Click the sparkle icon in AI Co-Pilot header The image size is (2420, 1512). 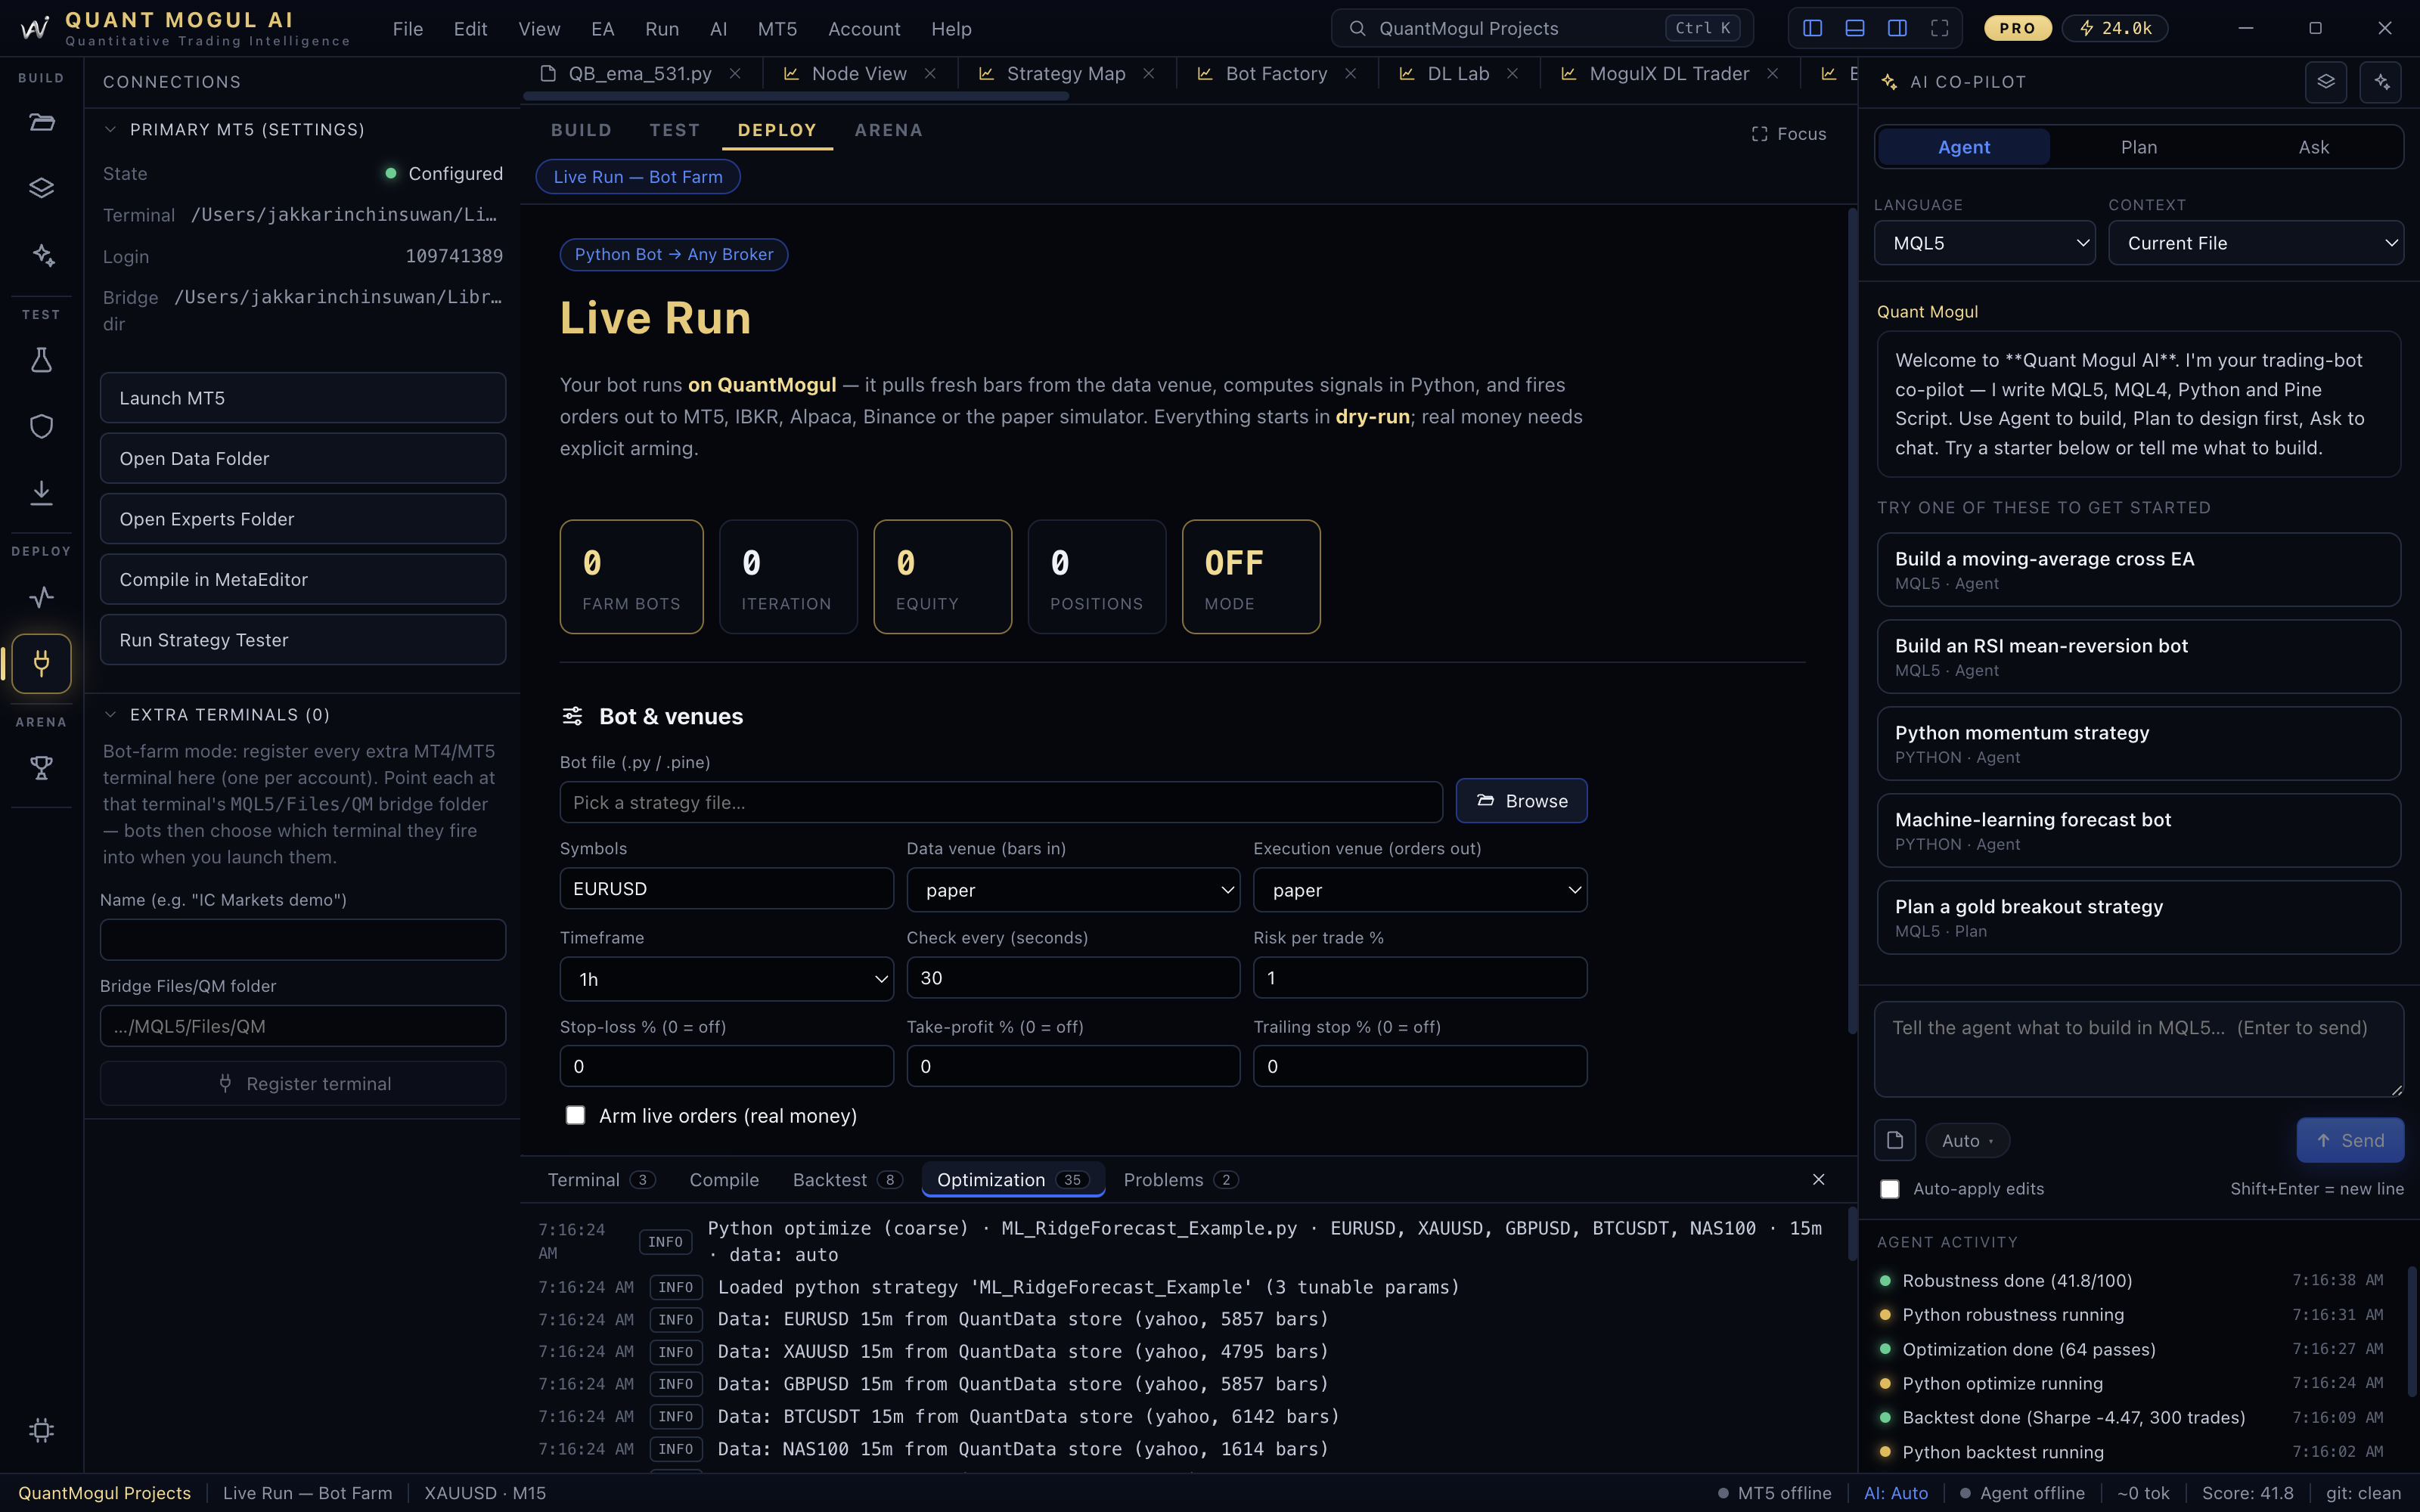(x=2381, y=82)
